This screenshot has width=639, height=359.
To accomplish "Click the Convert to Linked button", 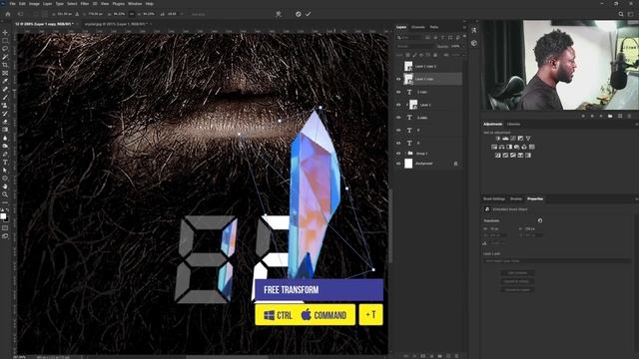I will [x=517, y=281].
